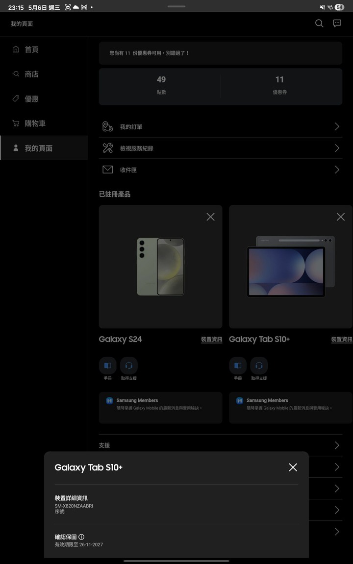Open 收件匣 row

pyautogui.click(x=220, y=170)
